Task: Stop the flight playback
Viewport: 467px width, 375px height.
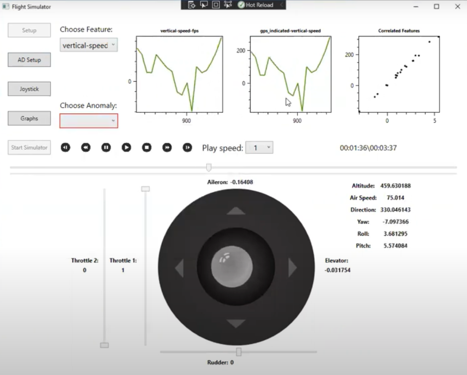Action: (147, 147)
